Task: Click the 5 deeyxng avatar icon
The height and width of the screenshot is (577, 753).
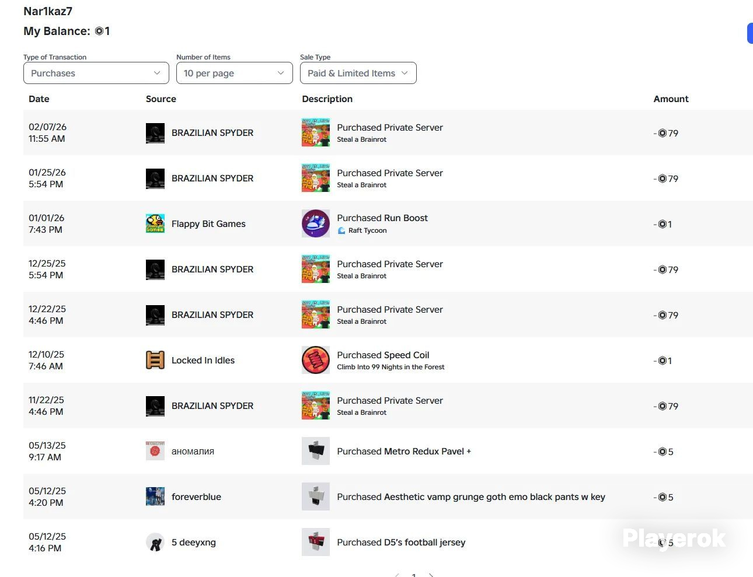Action: pyautogui.click(x=155, y=543)
